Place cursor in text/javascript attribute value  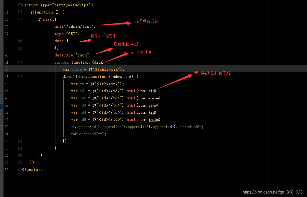72,5
